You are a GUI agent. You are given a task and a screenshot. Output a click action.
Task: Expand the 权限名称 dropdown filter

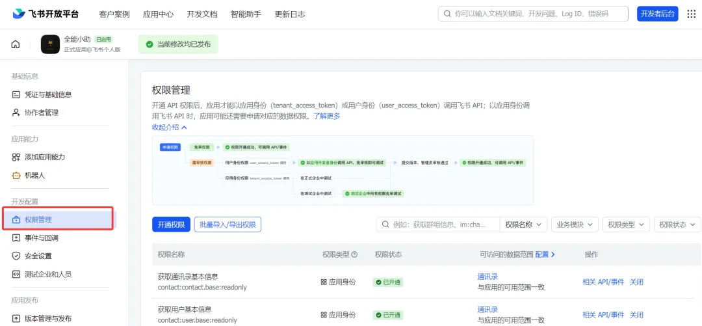pos(523,224)
